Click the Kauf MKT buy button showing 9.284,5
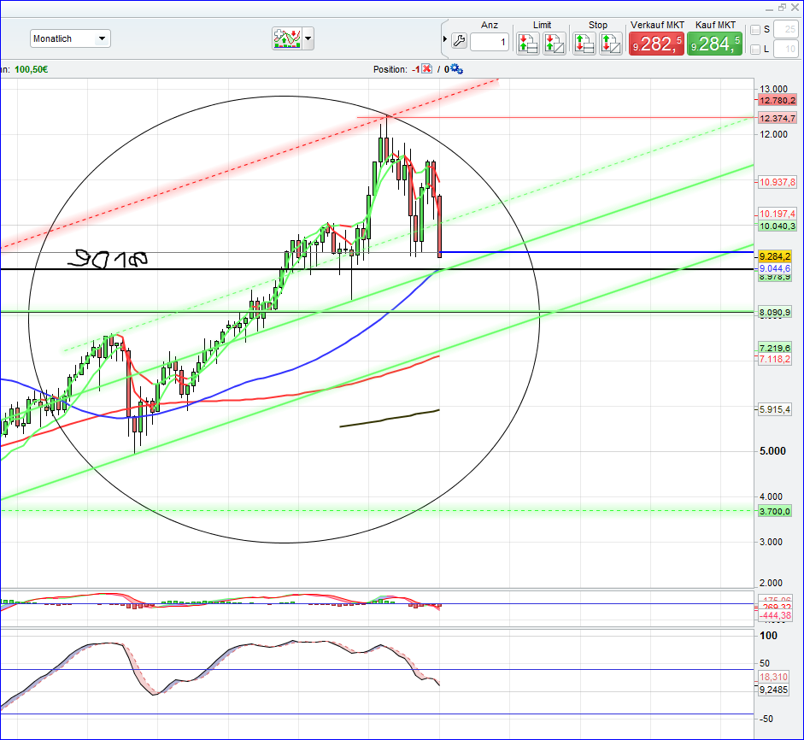Viewport: 804px width, 740px height. pyautogui.click(x=714, y=42)
